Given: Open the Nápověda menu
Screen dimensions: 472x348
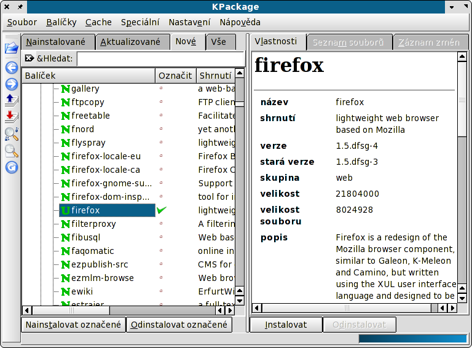Looking at the screenshot, I should (240, 22).
